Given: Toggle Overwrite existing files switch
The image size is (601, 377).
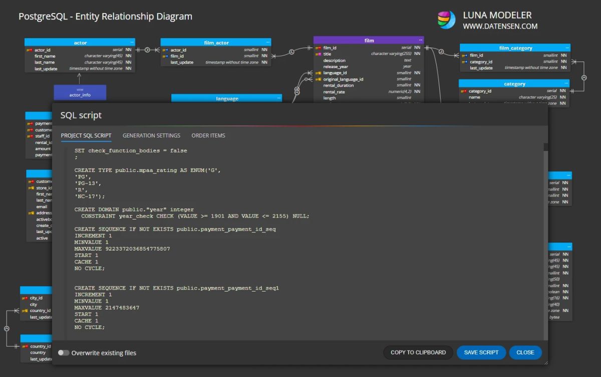Looking at the screenshot, I should coord(64,352).
